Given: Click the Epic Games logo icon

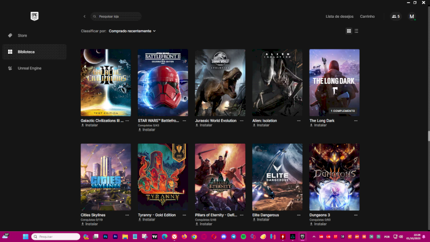Looking at the screenshot, I should coord(35,16).
